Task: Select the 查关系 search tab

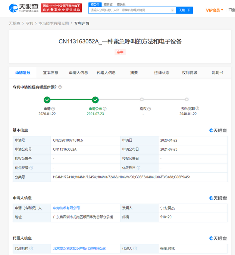Action: 121,4
